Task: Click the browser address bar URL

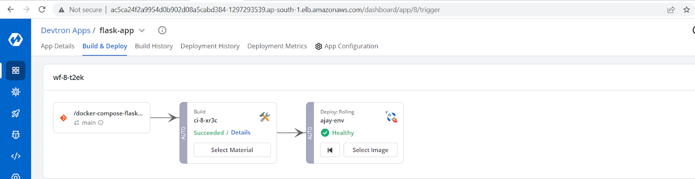Action: (275, 10)
